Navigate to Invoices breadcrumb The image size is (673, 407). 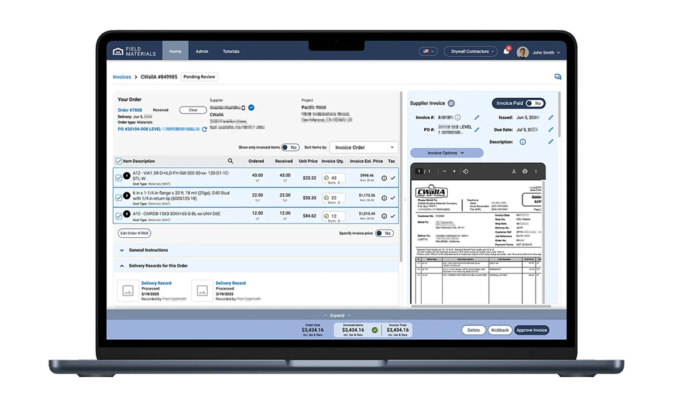point(122,77)
